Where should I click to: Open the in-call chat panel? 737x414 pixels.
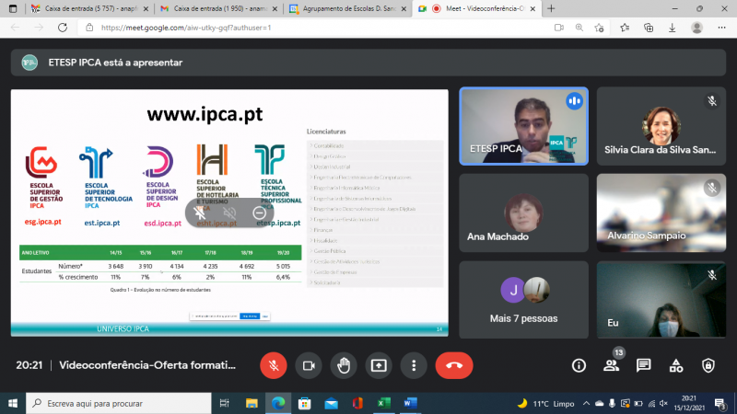pos(643,365)
